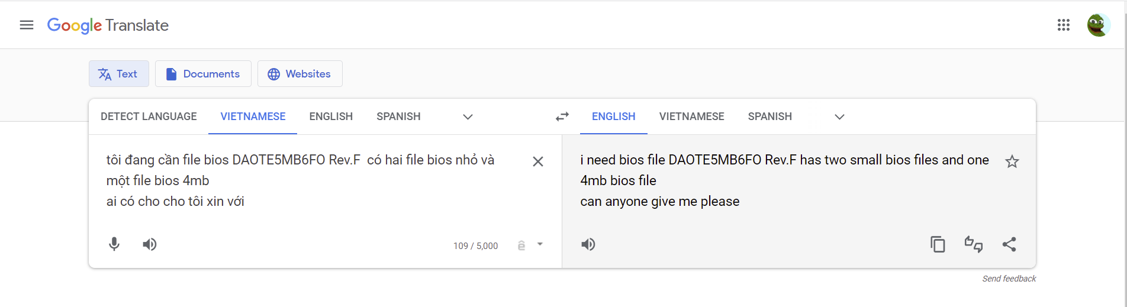1127x307 pixels.
Task: Expand the source language list
Action: (468, 117)
